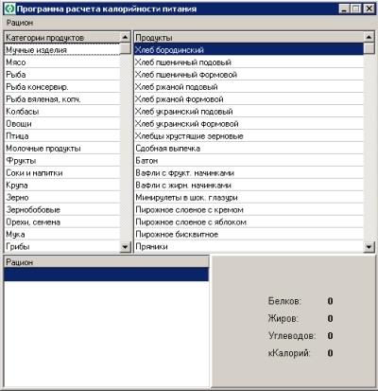Click the down arrow of the products scrollbar
This screenshot has width=378, height=391.
(369, 247)
